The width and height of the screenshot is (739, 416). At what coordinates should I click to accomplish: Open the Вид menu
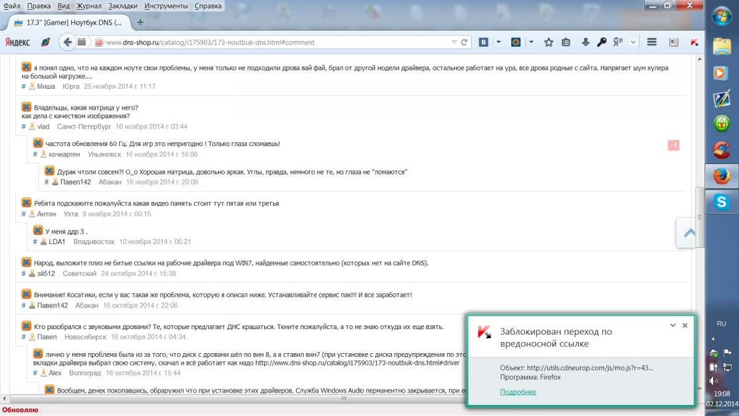63,6
